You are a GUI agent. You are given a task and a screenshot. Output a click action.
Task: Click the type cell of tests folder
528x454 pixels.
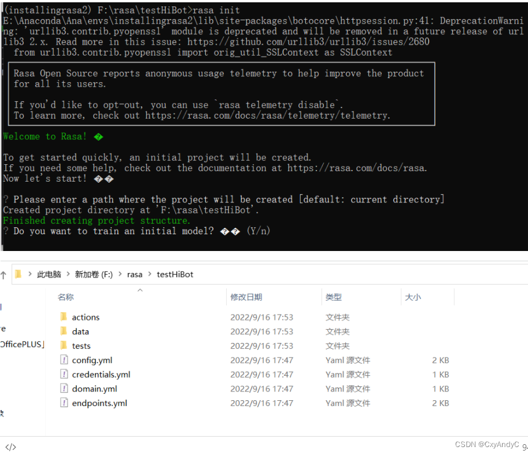pos(337,346)
